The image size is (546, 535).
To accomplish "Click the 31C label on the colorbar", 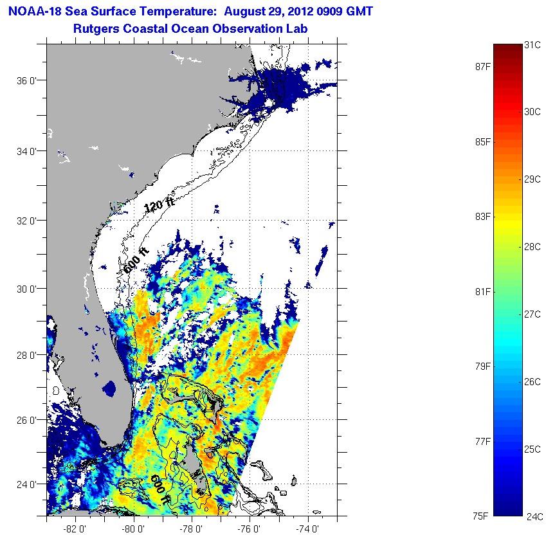I will [532, 45].
